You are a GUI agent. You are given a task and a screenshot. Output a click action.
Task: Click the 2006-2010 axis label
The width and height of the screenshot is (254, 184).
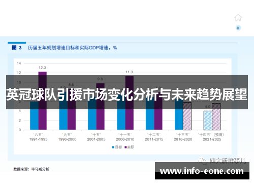pyautogui.click(x=125, y=139)
